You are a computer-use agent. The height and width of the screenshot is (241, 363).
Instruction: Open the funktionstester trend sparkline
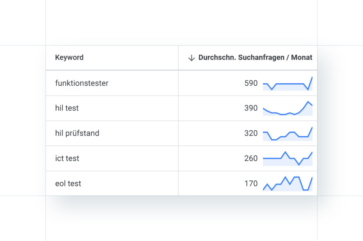[288, 83]
